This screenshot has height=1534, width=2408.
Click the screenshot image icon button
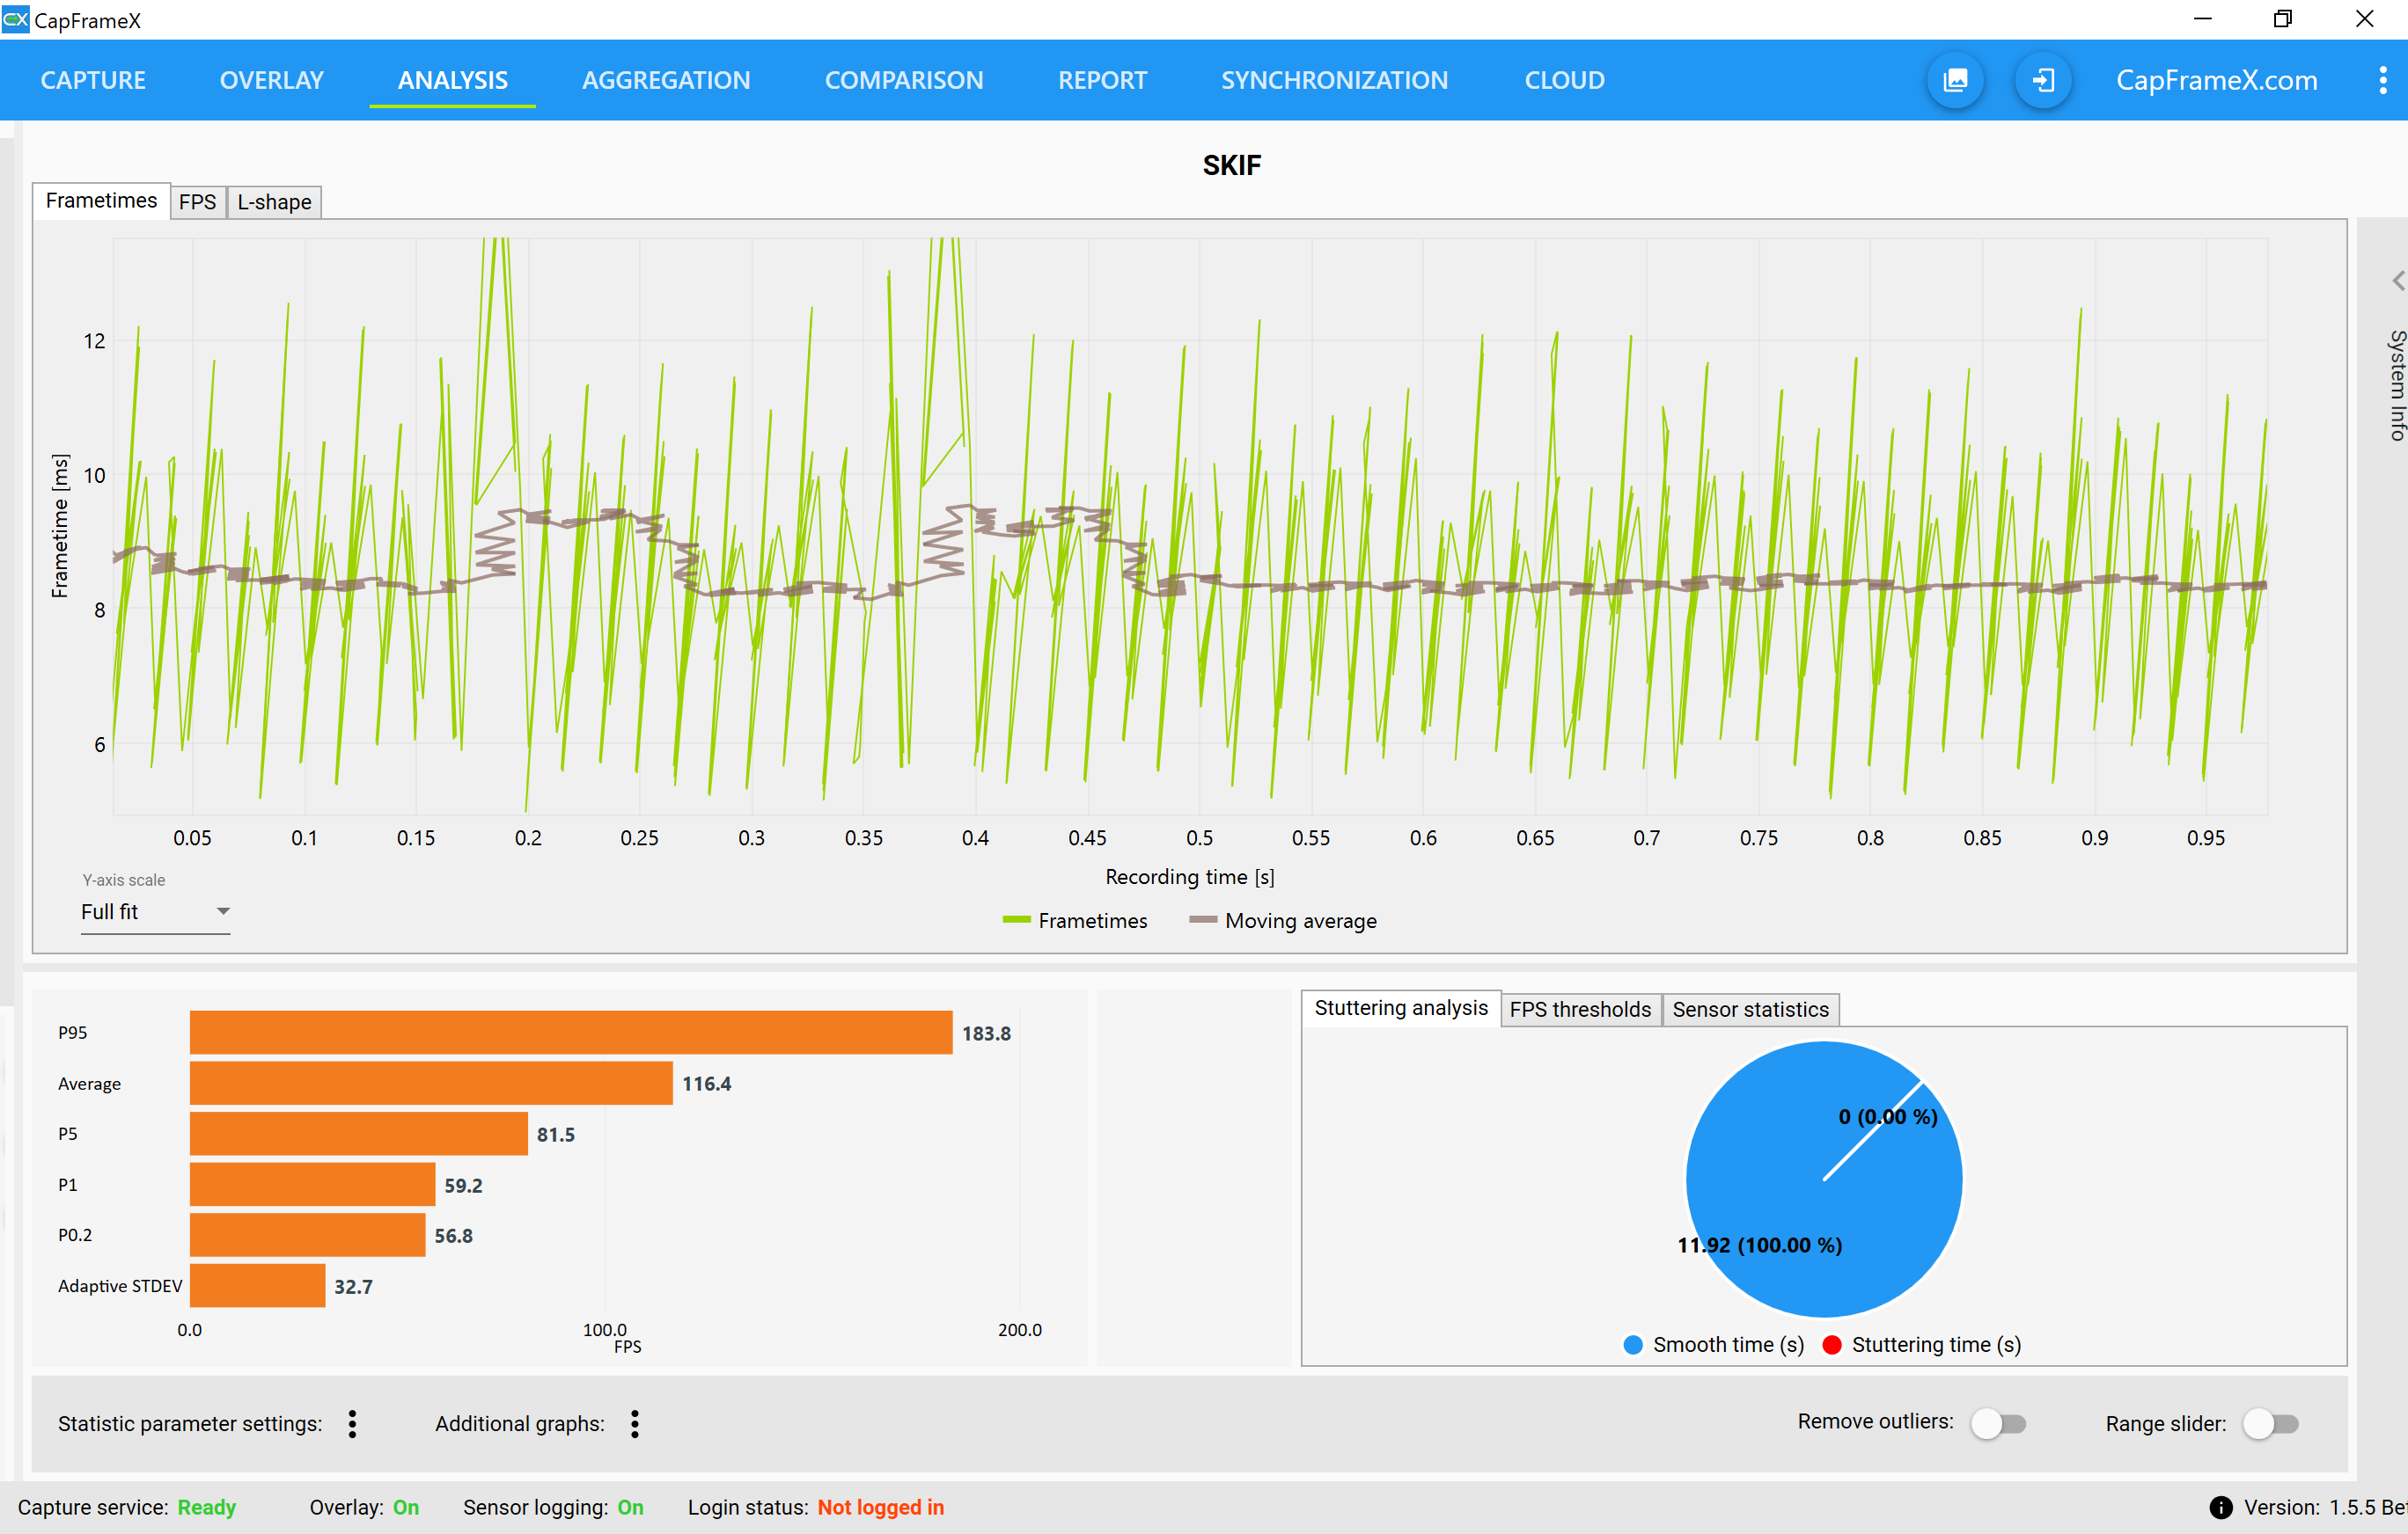click(1955, 80)
